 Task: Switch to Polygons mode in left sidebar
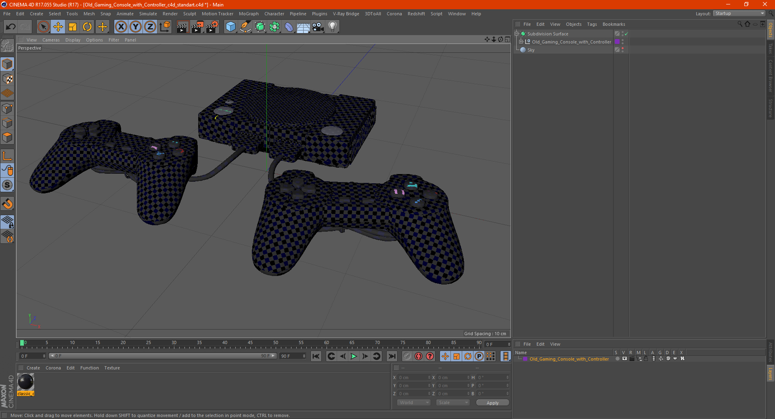[x=7, y=137]
